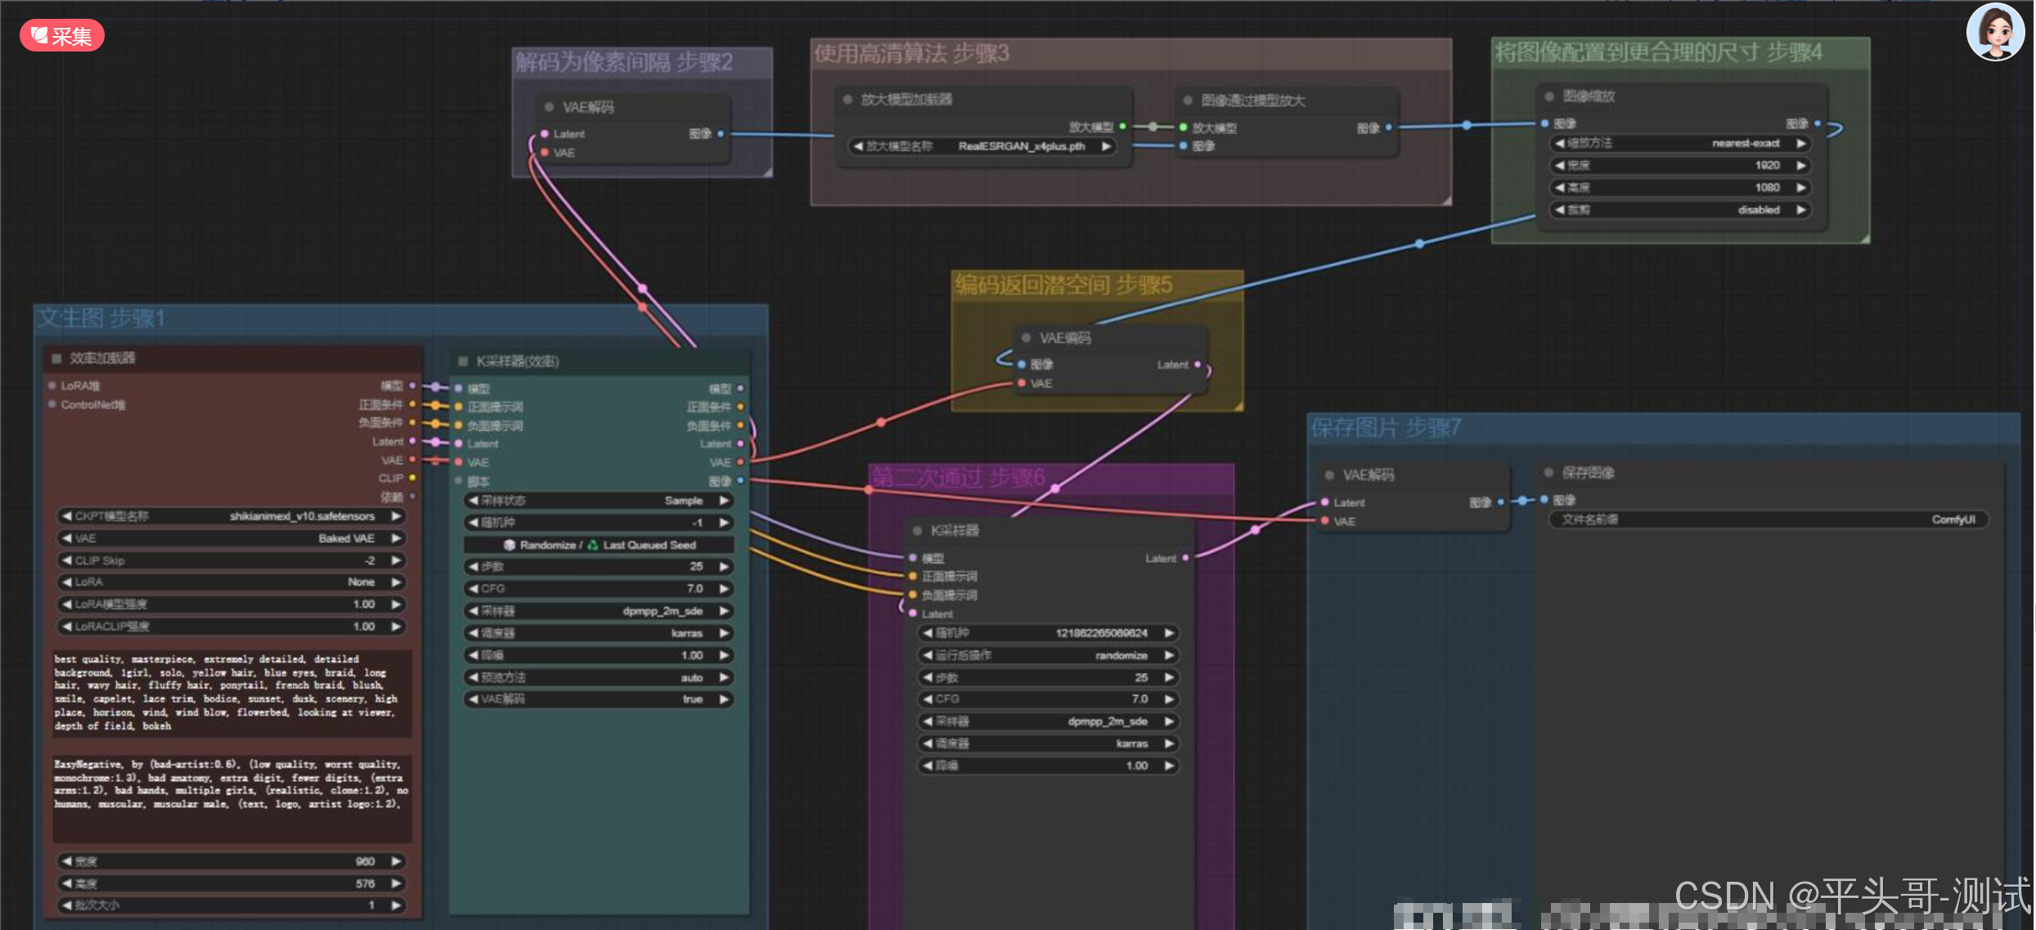The width and height of the screenshot is (2036, 930).
Task: Collapse the VAE编码 node via title dot
Action: [x=1026, y=338]
